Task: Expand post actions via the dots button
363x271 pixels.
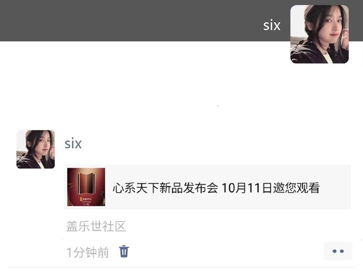Action: [x=338, y=251]
